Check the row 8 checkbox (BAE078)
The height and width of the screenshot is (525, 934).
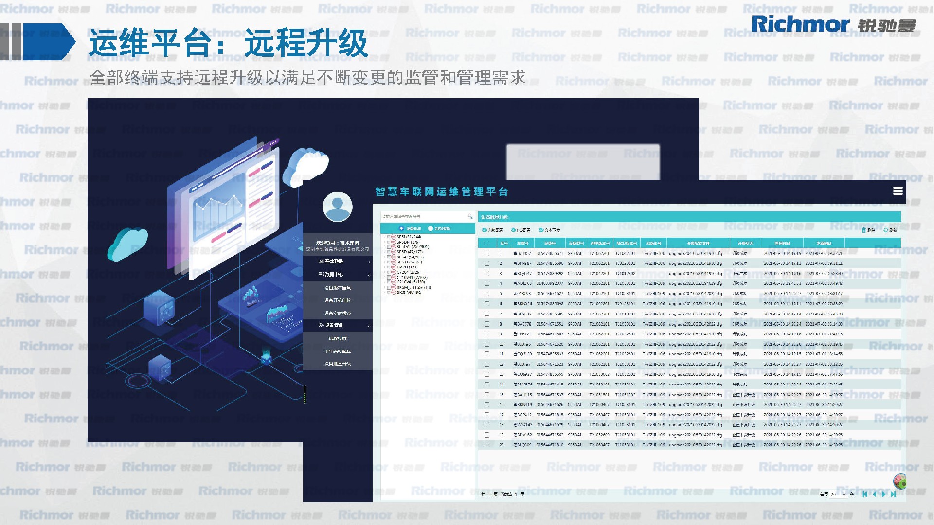(486, 324)
